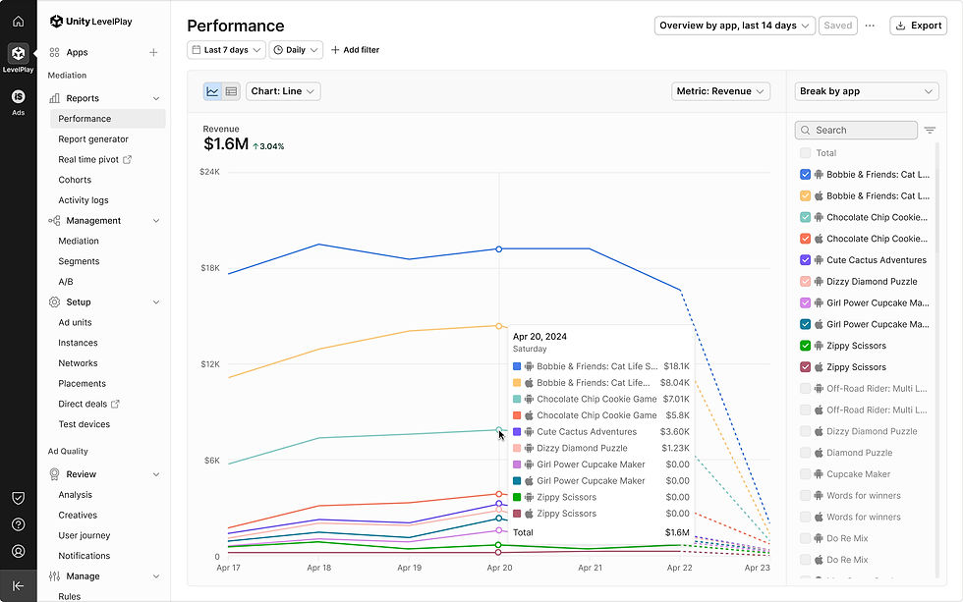Open the Chart: Line dropdown
The image size is (963, 602).
coord(283,91)
